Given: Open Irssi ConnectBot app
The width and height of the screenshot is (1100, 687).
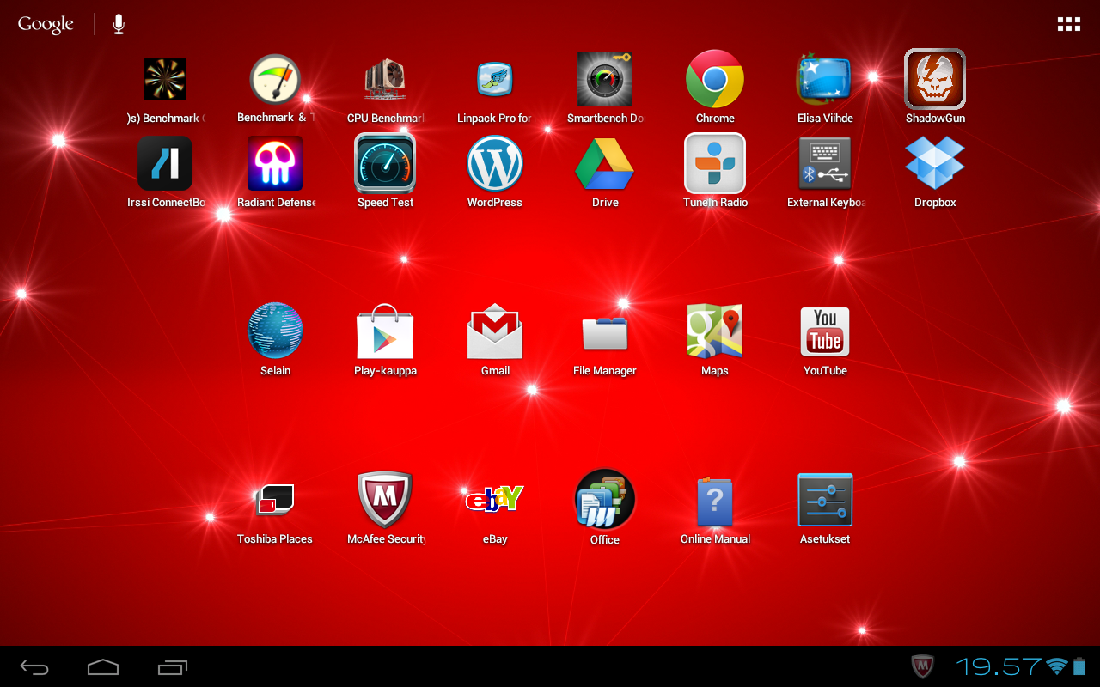Looking at the screenshot, I should click(165, 163).
